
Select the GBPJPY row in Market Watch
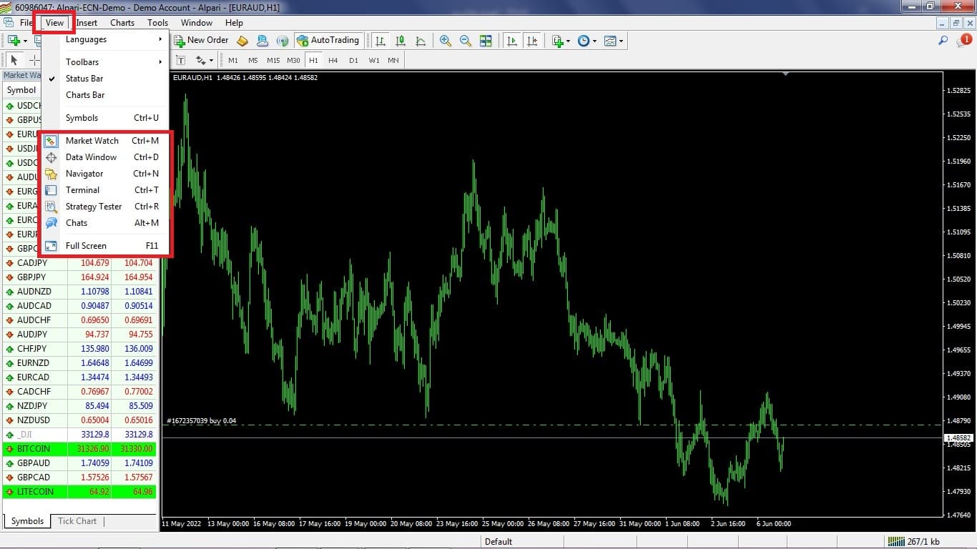click(x=79, y=277)
